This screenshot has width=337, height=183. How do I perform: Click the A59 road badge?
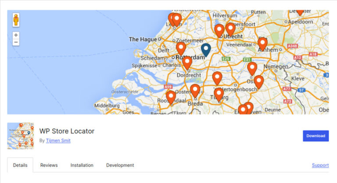(x=168, y=87)
